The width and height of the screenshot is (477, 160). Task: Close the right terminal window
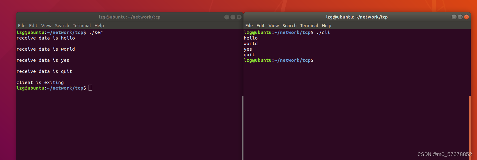[466, 17]
